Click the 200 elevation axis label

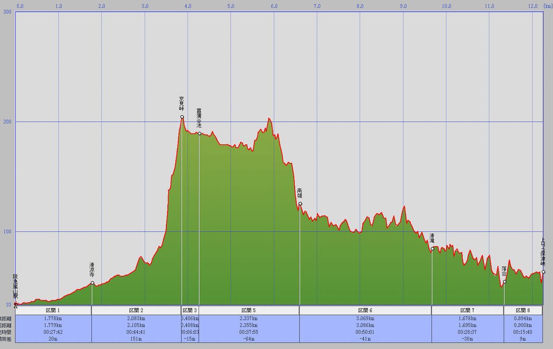click(x=8, y=122)
